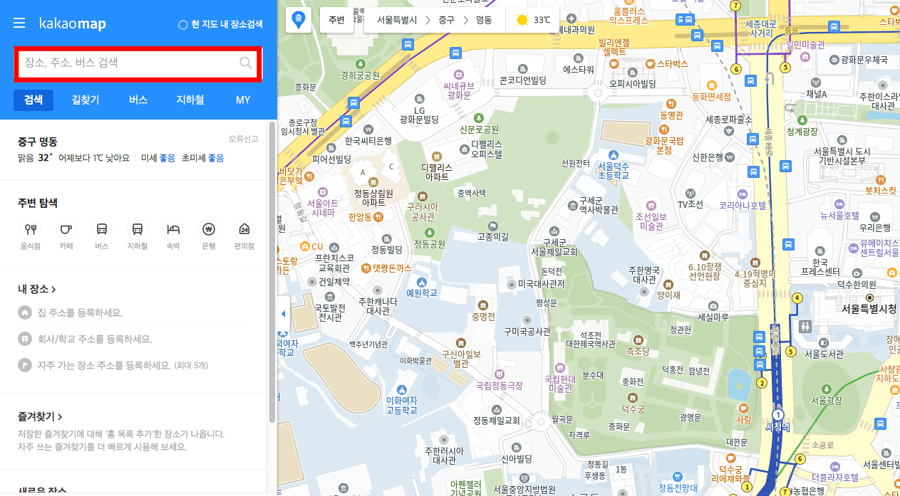Search nearby 카페 cafe icon

pos(66,229)
